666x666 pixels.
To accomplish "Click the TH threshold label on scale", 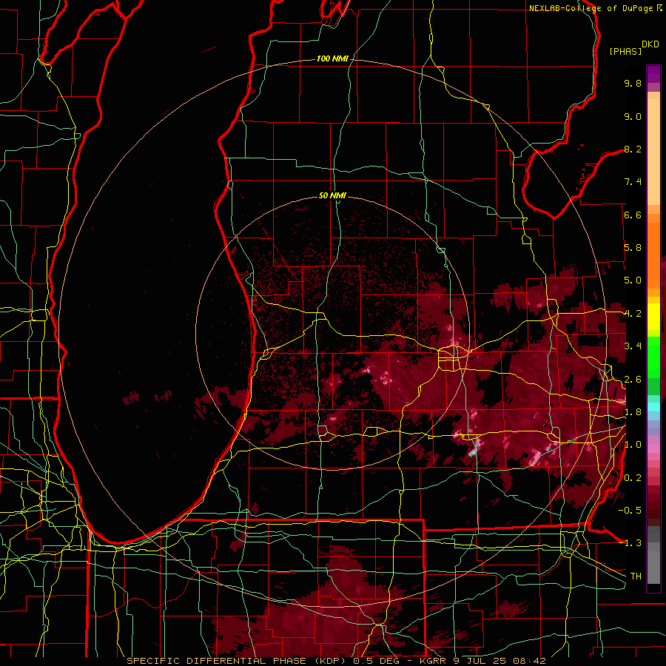I will click(x=636, y=576).
